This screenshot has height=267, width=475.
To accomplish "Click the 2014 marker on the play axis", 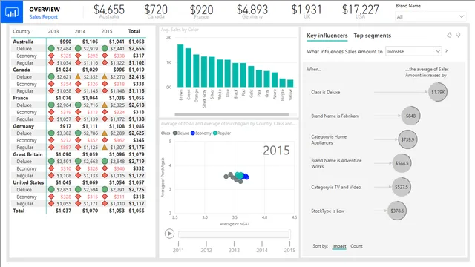I will click(x=262, y=250).
